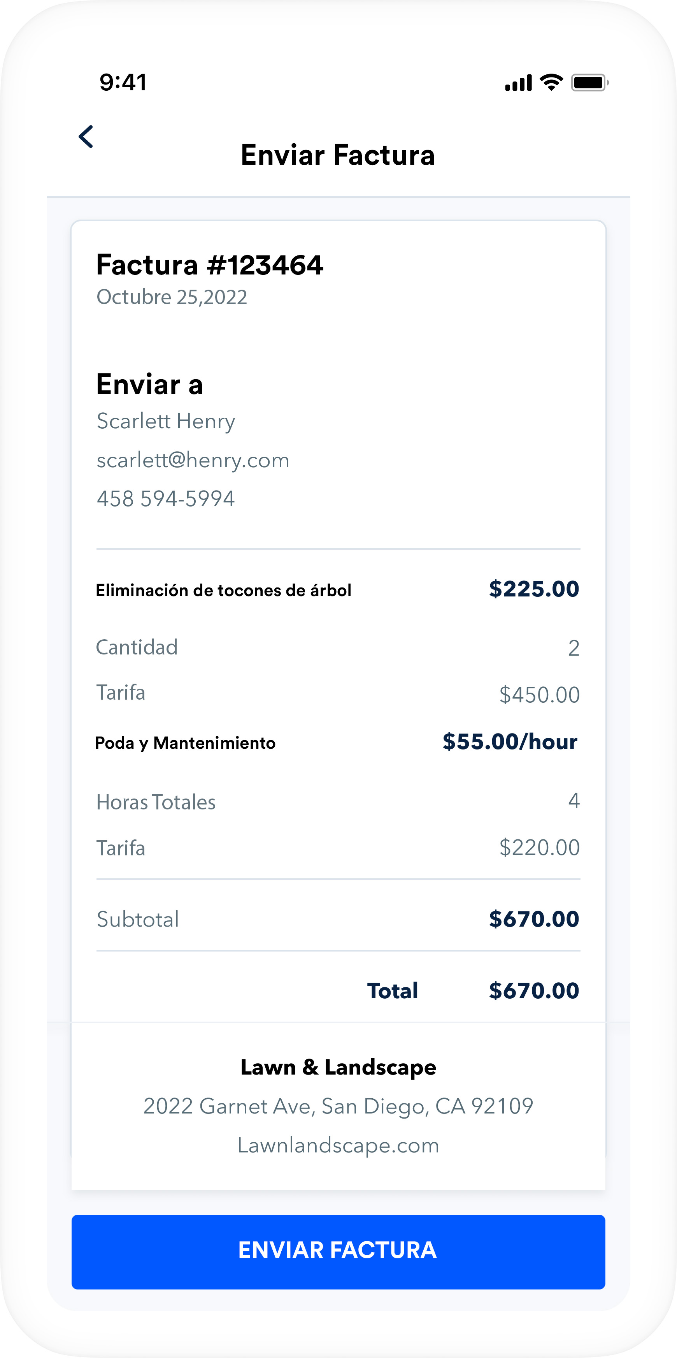
Task: Tap the phone number 458 594-5994
Action: [165, 499]
